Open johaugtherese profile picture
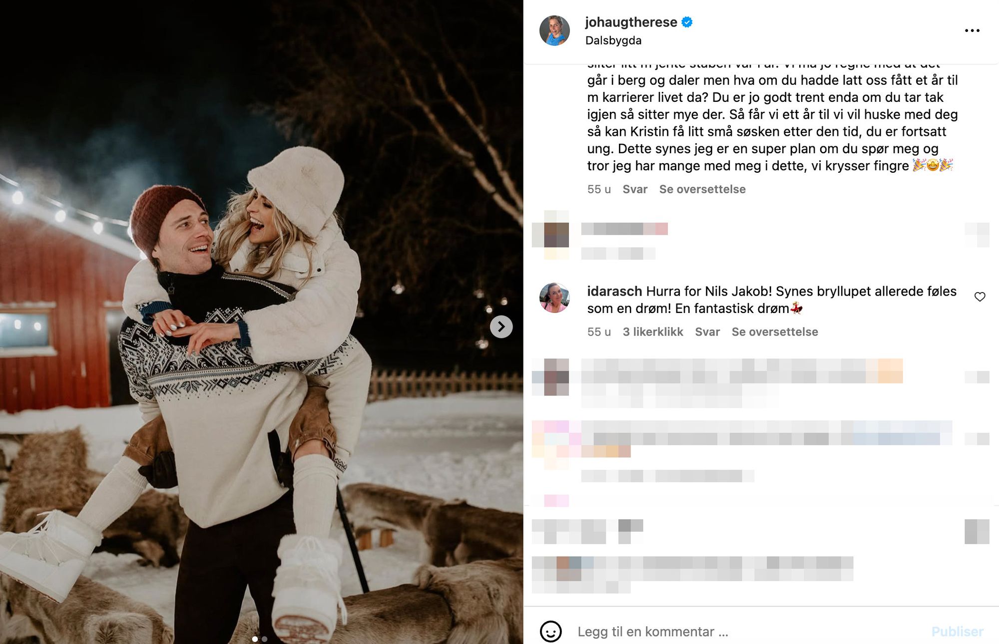The width and height of the screenshot is (999, 644). coord(554,30)
